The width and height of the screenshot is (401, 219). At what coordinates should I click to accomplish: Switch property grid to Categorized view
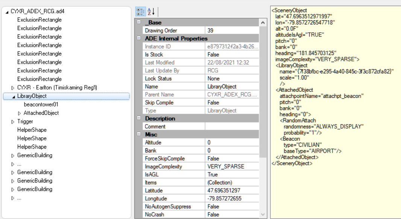140,12
